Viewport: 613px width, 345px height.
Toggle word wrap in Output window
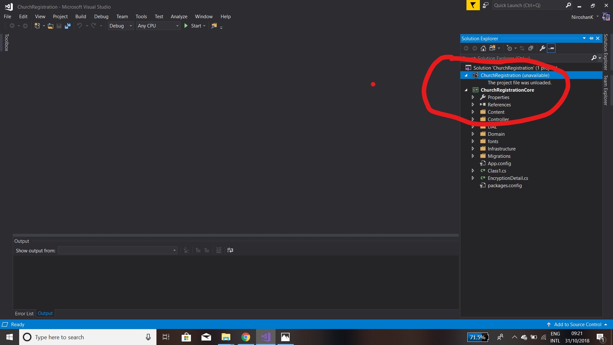click(230, 250)
